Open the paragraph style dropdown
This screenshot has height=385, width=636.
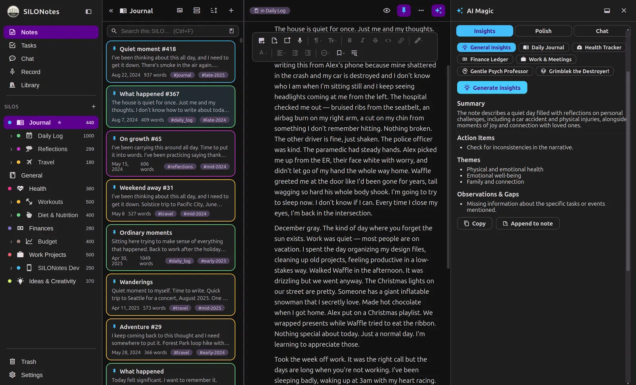[x=318, y=40]
